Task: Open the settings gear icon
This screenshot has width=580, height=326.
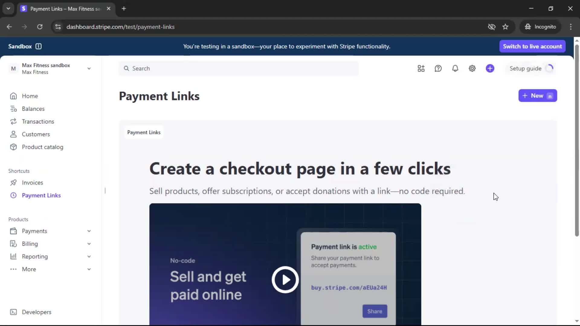Action: (472, 69)
